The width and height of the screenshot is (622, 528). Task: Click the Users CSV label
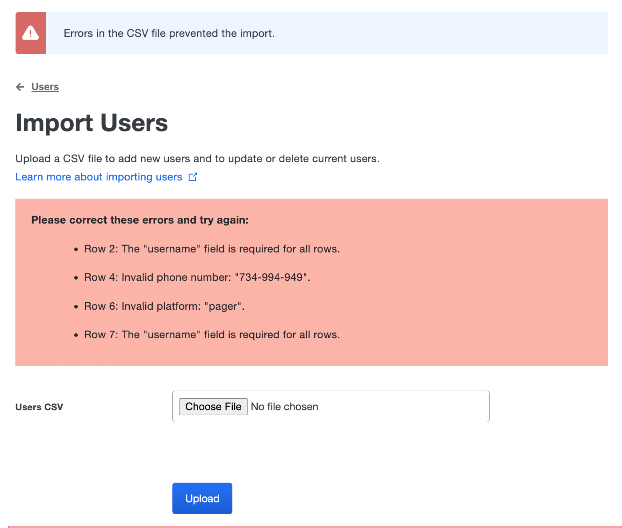39,407
